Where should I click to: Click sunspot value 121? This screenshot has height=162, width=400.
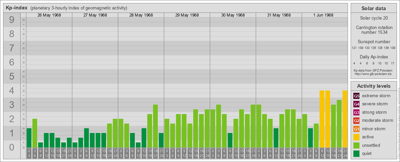point(354,48)
